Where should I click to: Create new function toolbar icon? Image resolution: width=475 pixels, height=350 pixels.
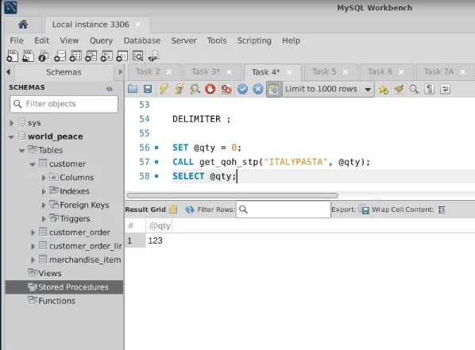(122, 56)
